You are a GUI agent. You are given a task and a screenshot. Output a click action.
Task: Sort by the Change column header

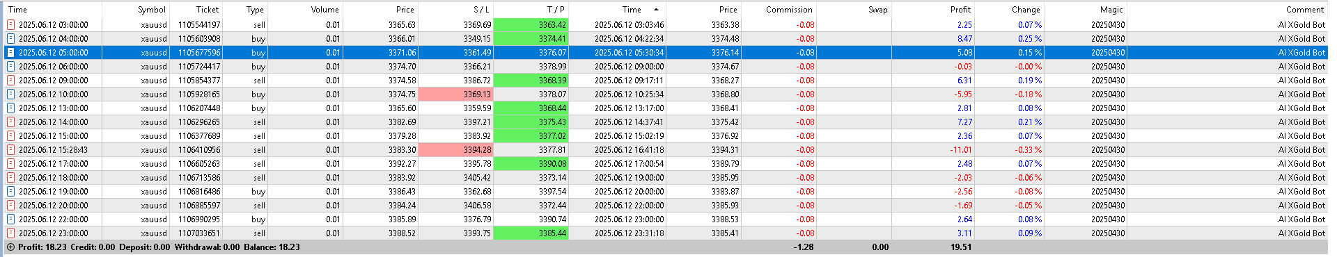point(1009,10)
